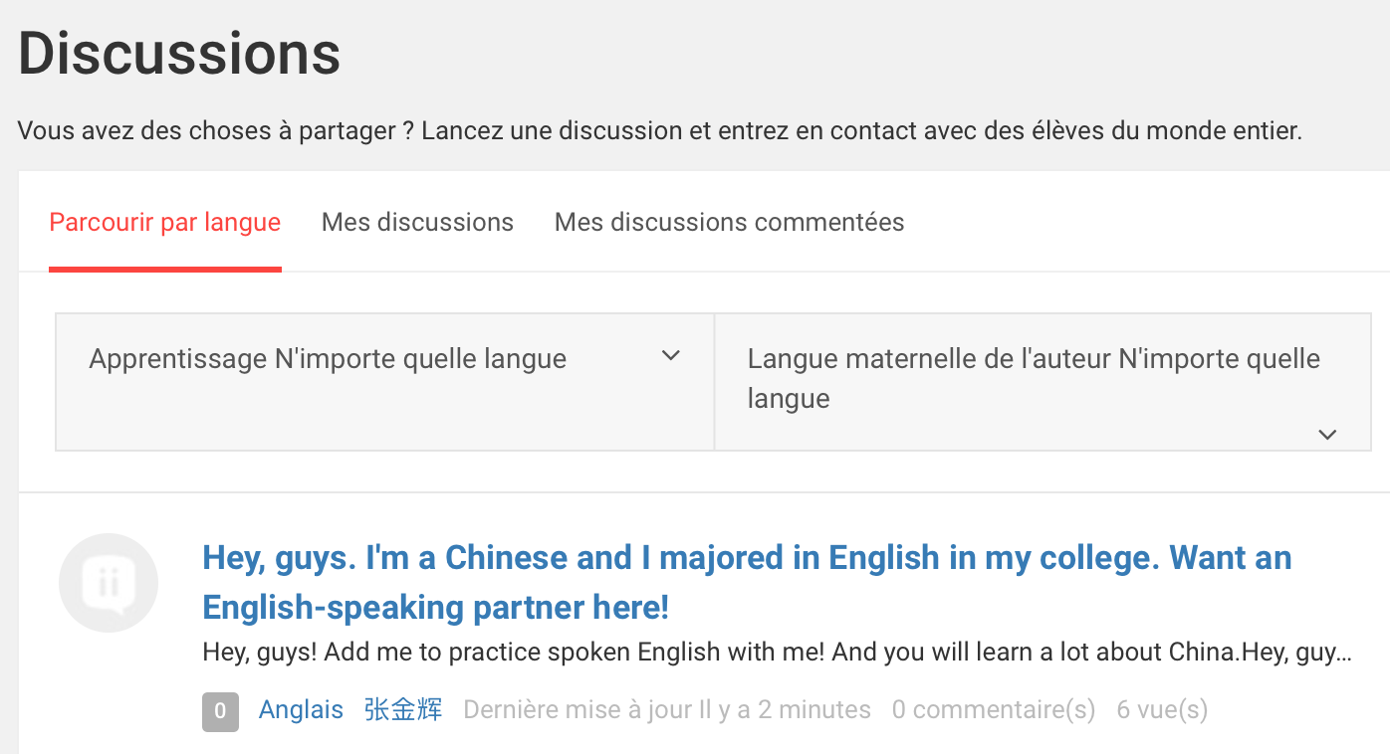
Task: Visit author 张金辉's profile link
Action: 403,710
